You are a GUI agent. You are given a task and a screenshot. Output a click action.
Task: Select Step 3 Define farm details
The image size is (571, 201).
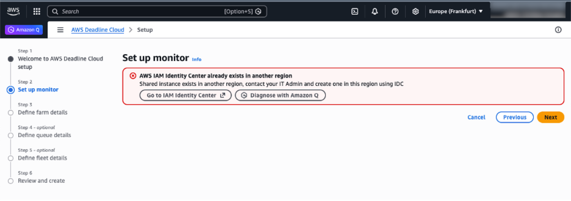tap(43, 112)
